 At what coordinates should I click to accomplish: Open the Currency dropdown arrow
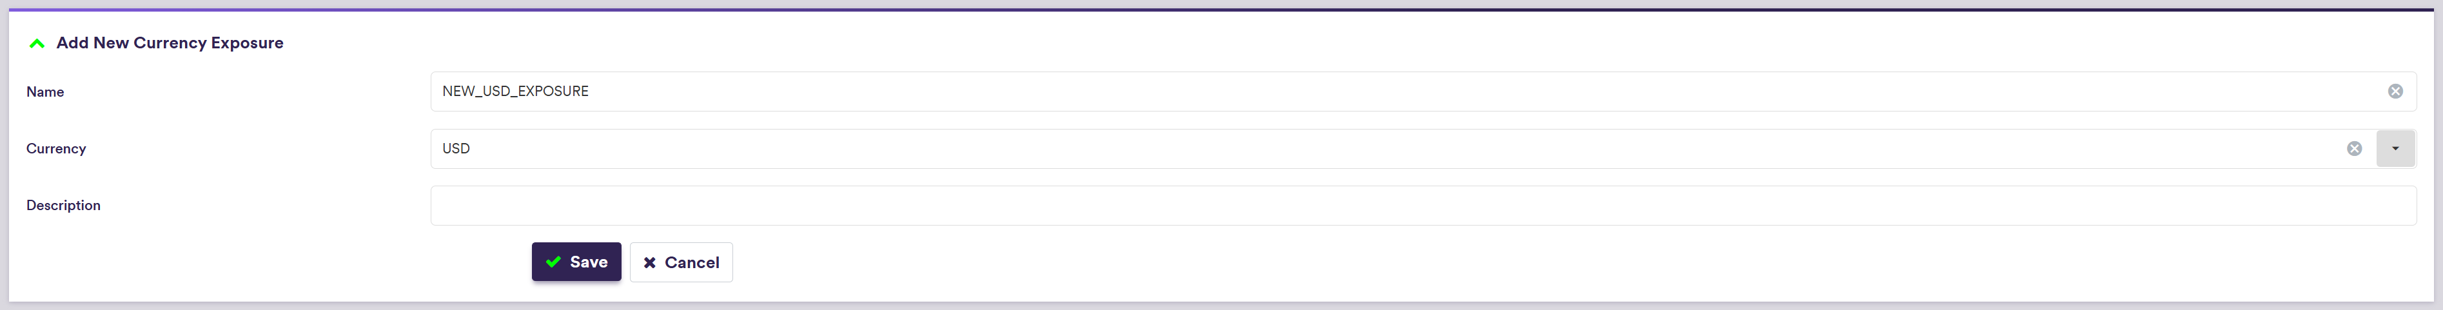point(2395,149)
